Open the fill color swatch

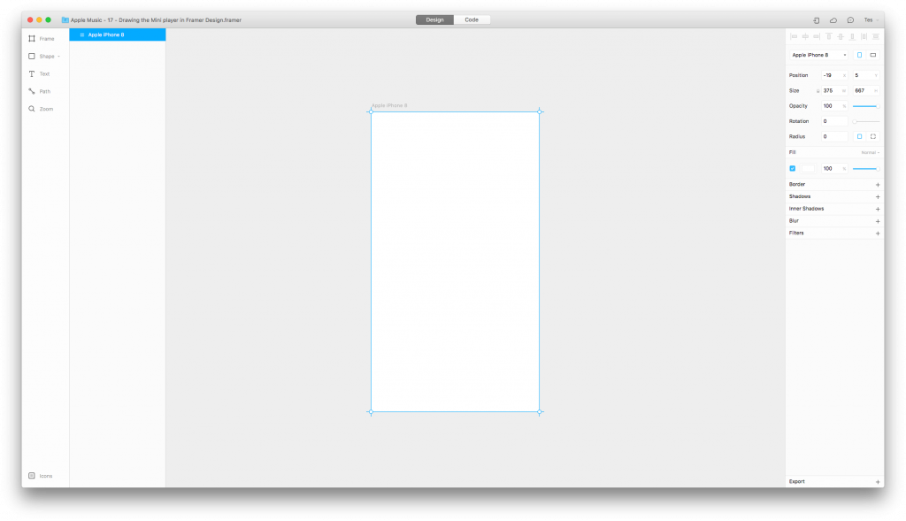click(x=809, y=169)
